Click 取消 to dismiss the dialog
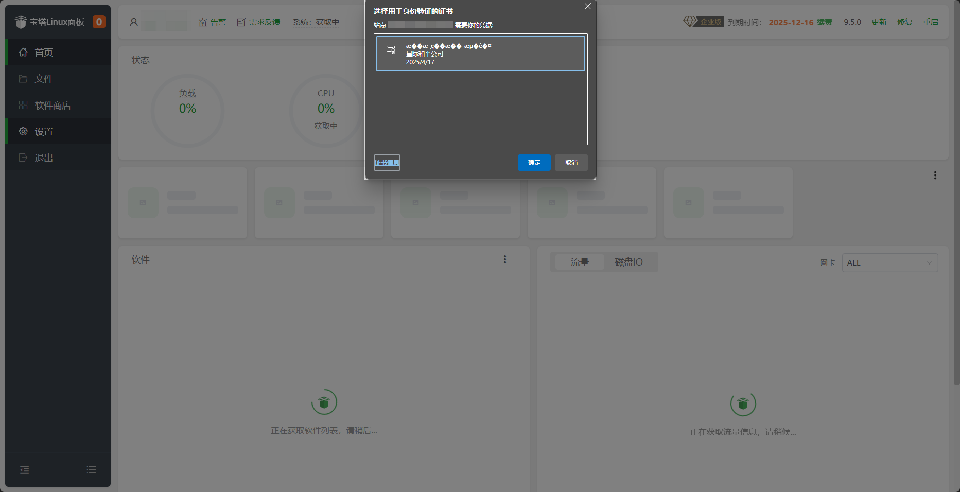This screenshot has width=960, height=492. pos(571,163)
